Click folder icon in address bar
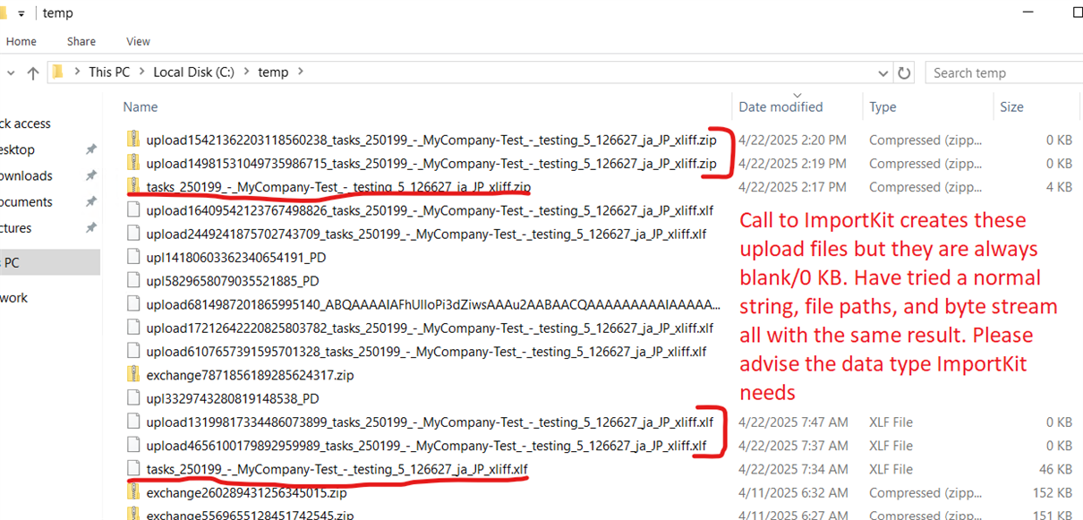The height and width of the screenshot is (520, 1083). (58, 72)
